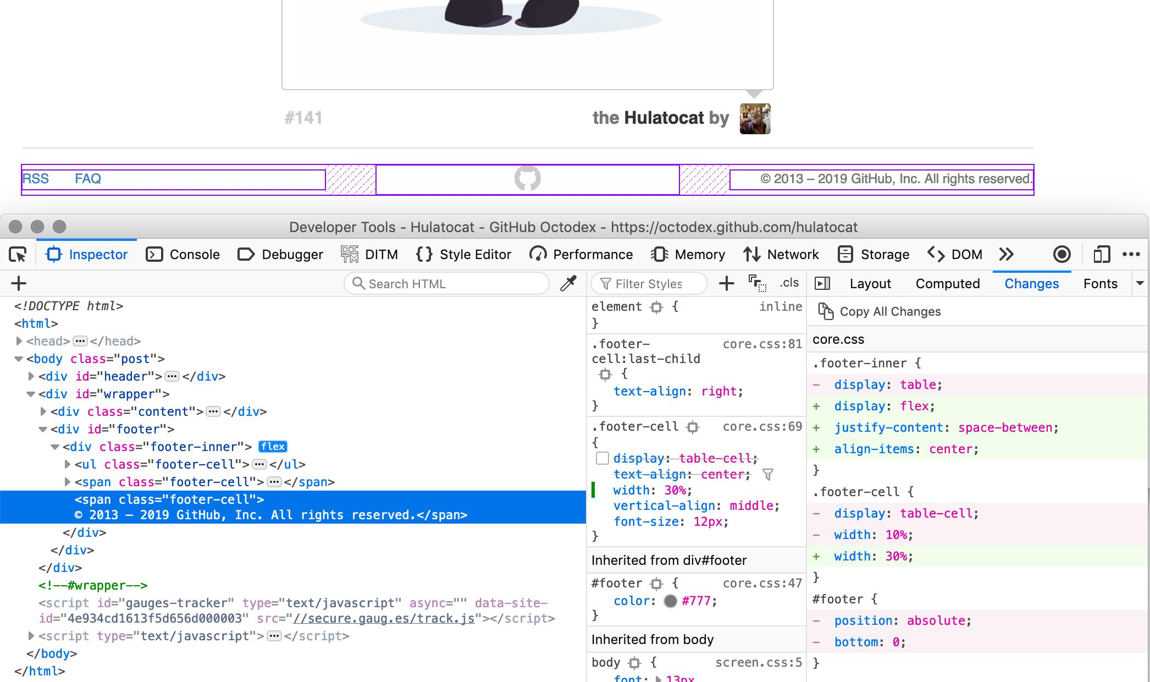Toggle the flex badge on footer-inner div

(x=272, y=447)
